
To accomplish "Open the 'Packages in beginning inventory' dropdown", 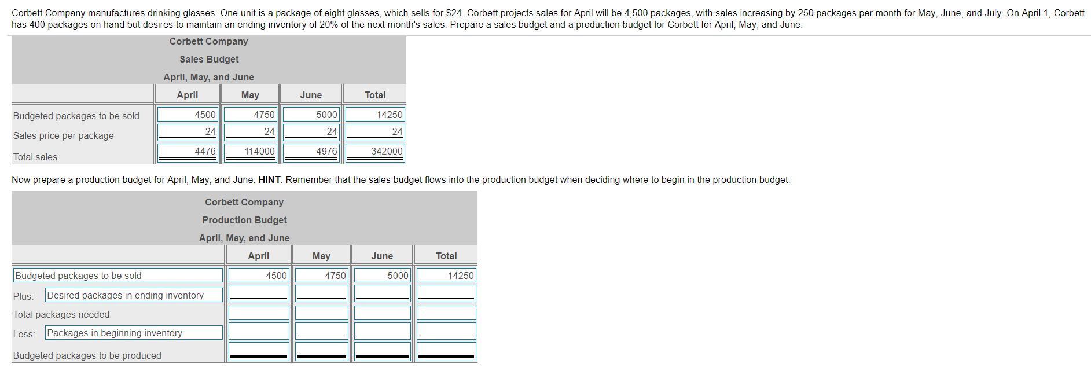I will (x=134, y=333).
